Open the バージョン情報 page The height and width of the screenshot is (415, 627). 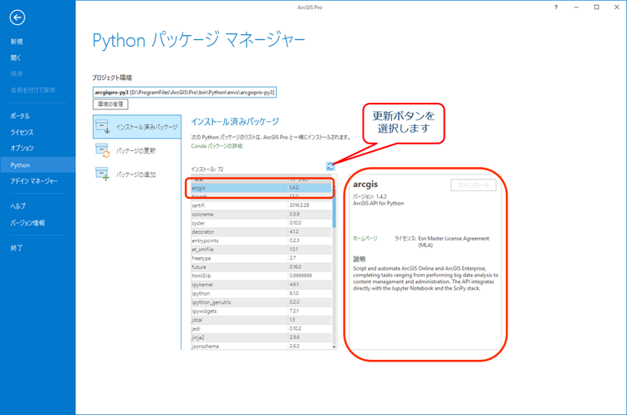pos(28,223)
